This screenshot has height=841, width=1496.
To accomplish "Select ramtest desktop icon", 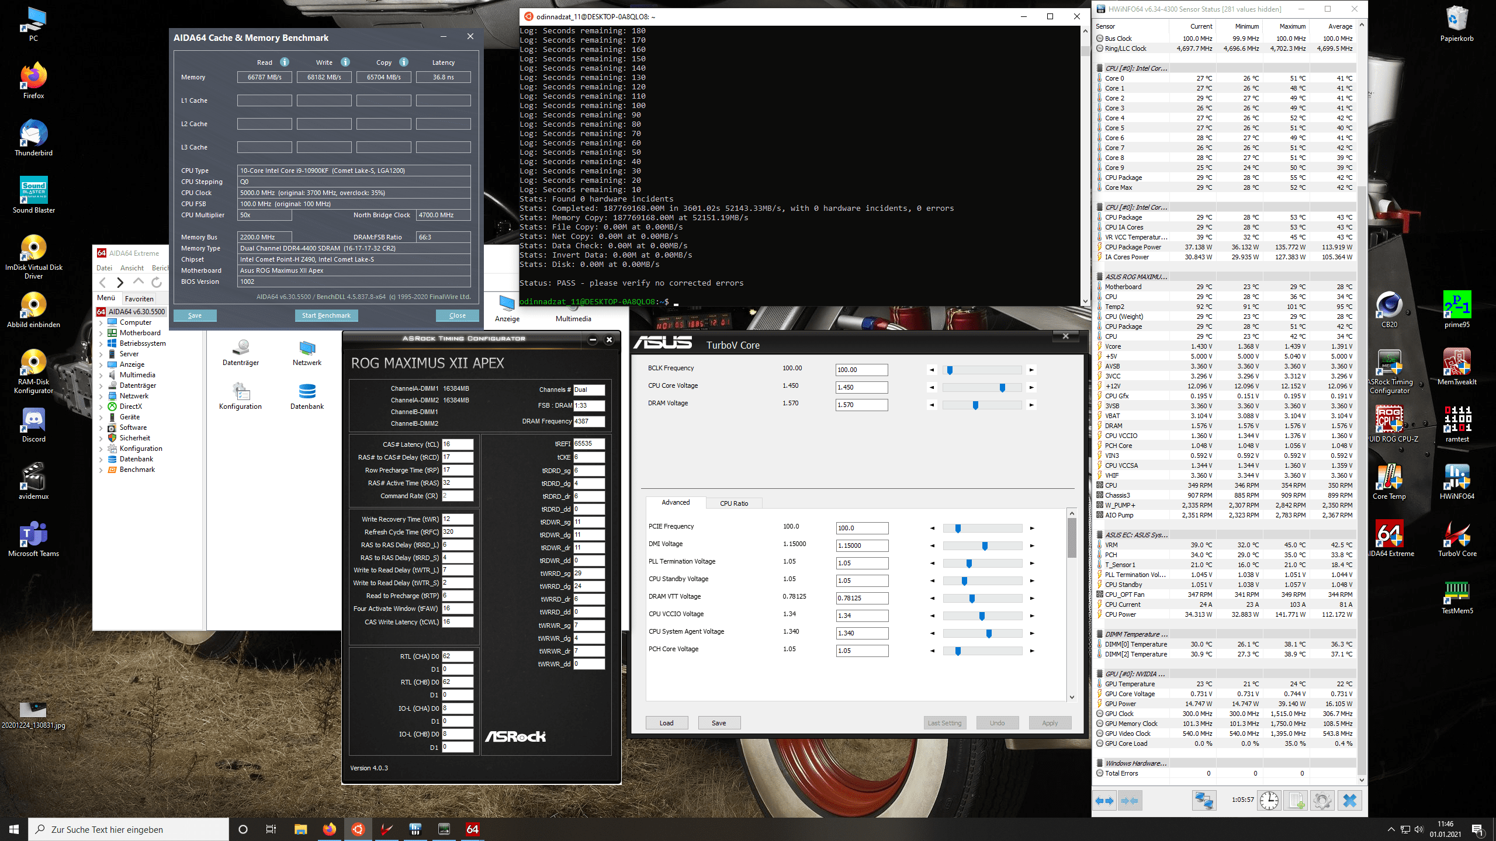I will [x=1457, y=423].
